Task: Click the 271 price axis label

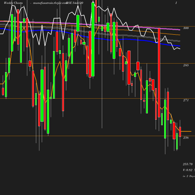Action: point(186,100)
